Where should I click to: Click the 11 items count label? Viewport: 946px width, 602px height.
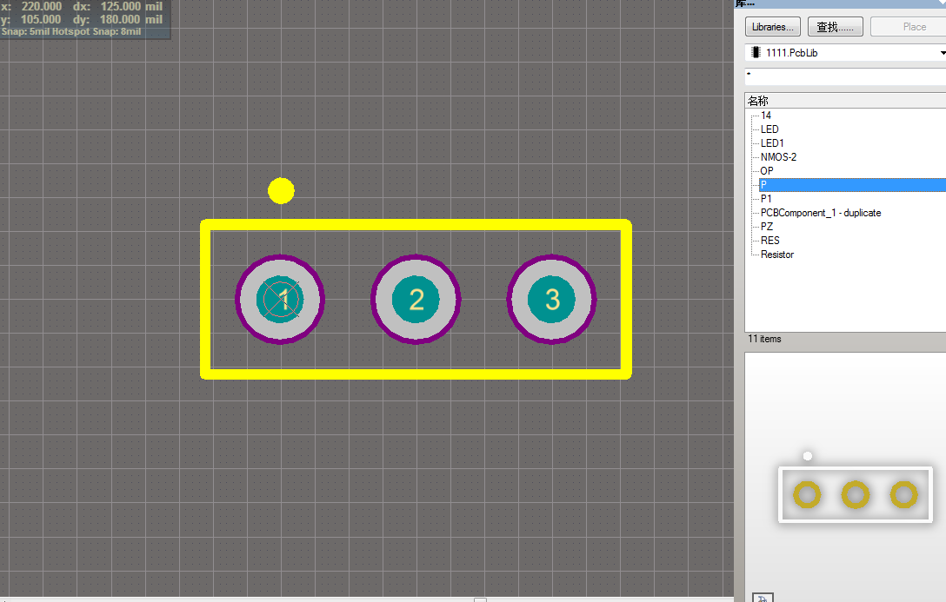click(764, 340)
